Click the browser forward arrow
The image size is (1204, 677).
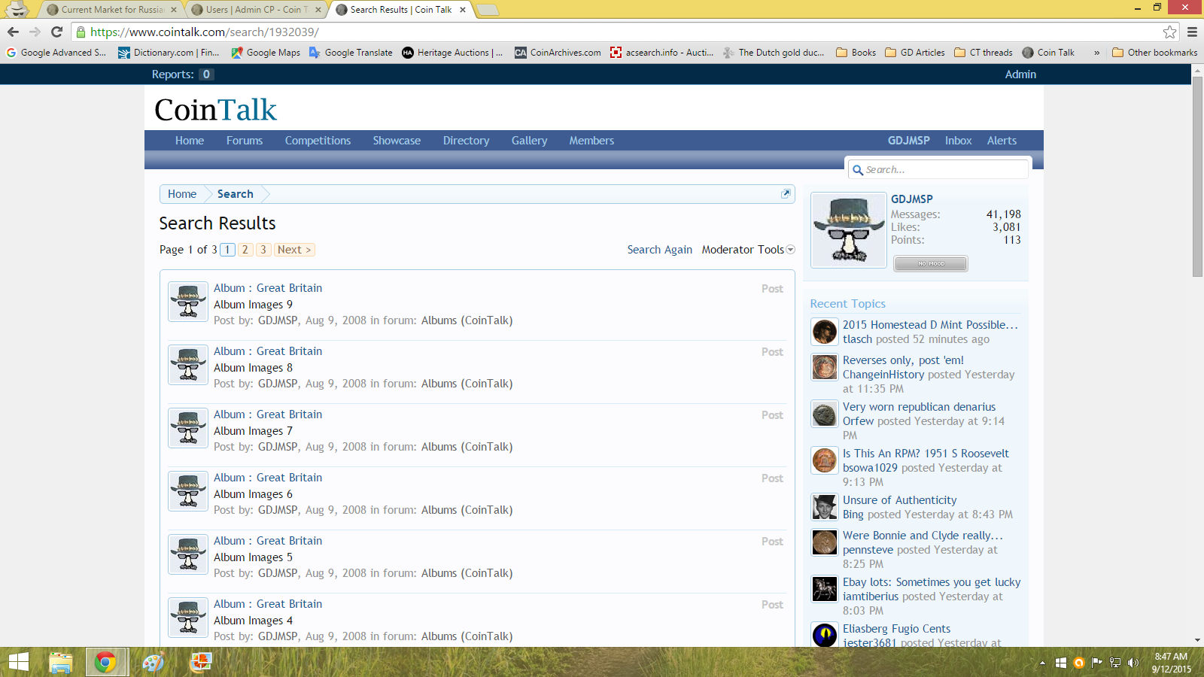[x=35, y=32]
